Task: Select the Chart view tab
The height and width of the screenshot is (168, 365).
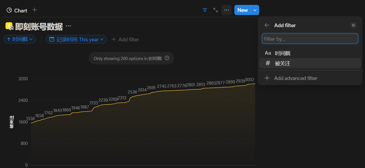Action: click(x=17, y=10)
